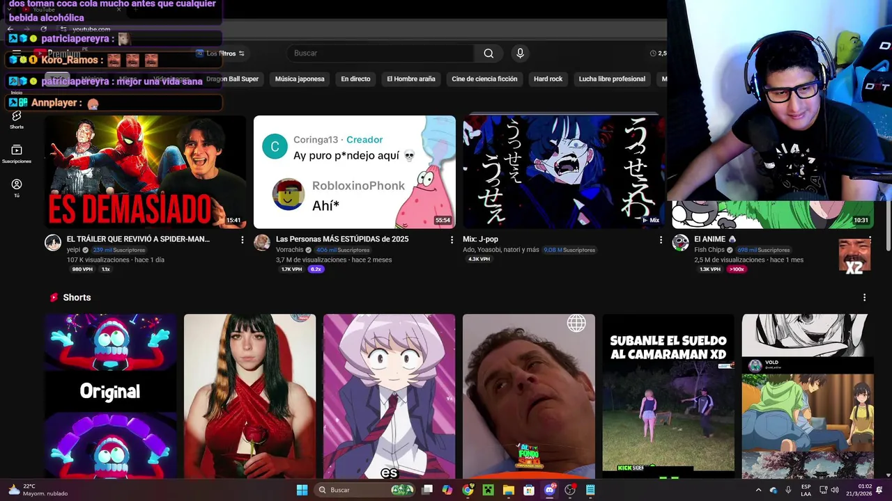Image resolution: width=892 pixels, height=501 pixels.
Task: Play the J-pop mix anime thumbnail
Action: click(564, 172)
